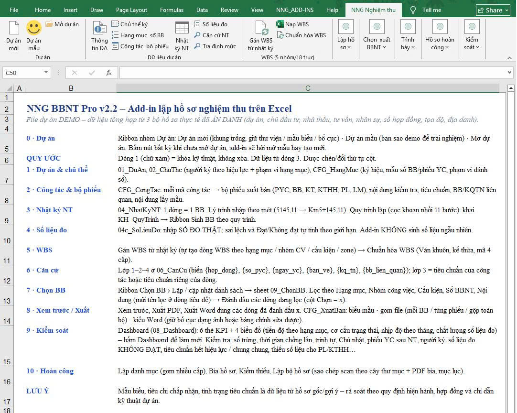Select column A header
Viewport: 517px width, 413px height.
tap(20, 88)
